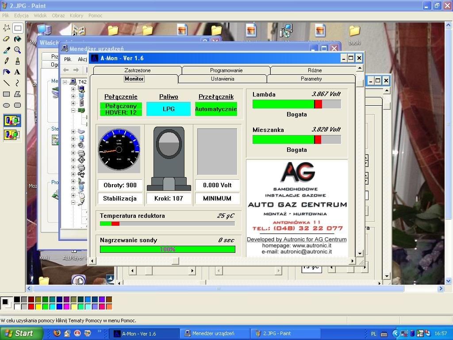Select the Pencil tool
The image size is (453, 340).
tap(7, 61)
